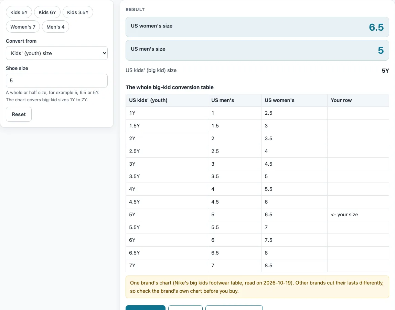Use the Men's 4 preset chip
Viewport: 395px width, 310px height.
55,27
